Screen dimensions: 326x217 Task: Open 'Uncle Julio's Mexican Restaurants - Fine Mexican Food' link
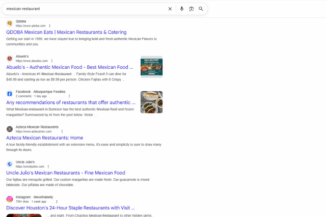(x=66, y=173)
